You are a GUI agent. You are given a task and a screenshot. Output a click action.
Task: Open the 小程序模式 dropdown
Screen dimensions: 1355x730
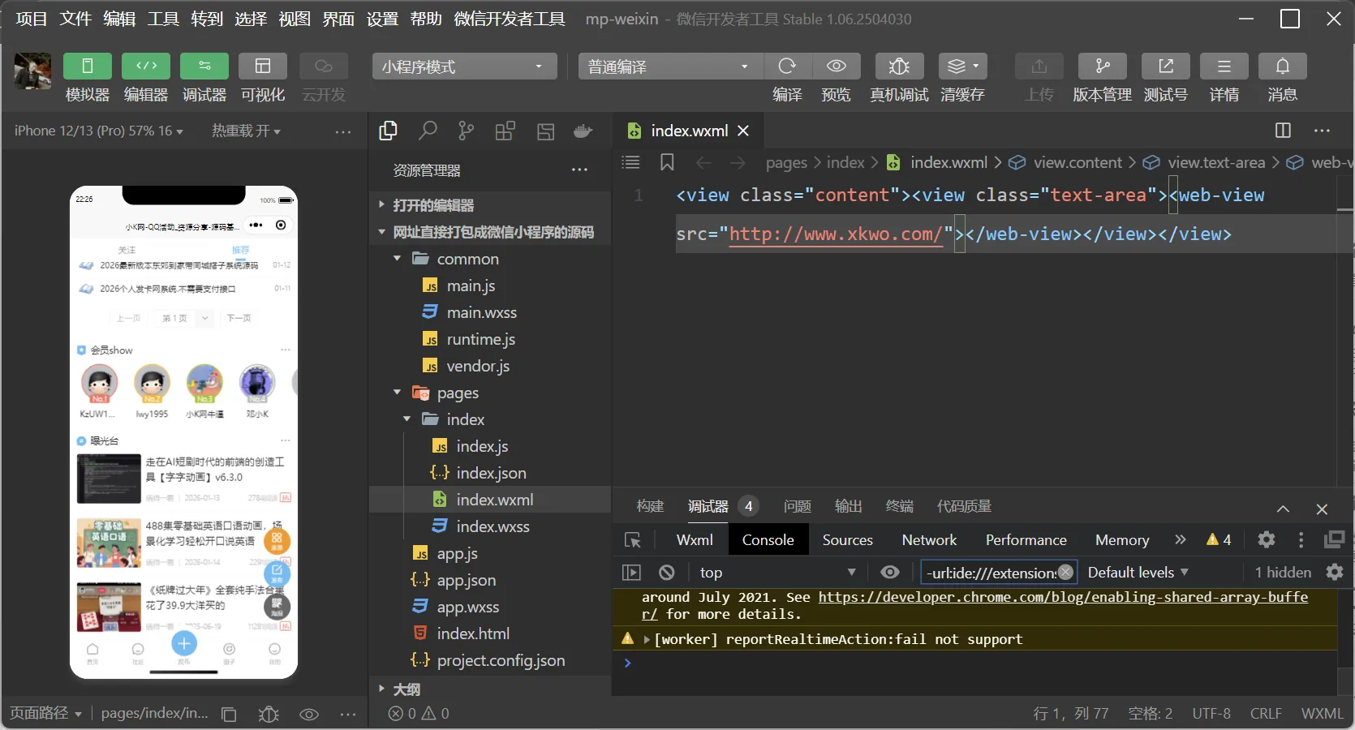click(463, 67)
